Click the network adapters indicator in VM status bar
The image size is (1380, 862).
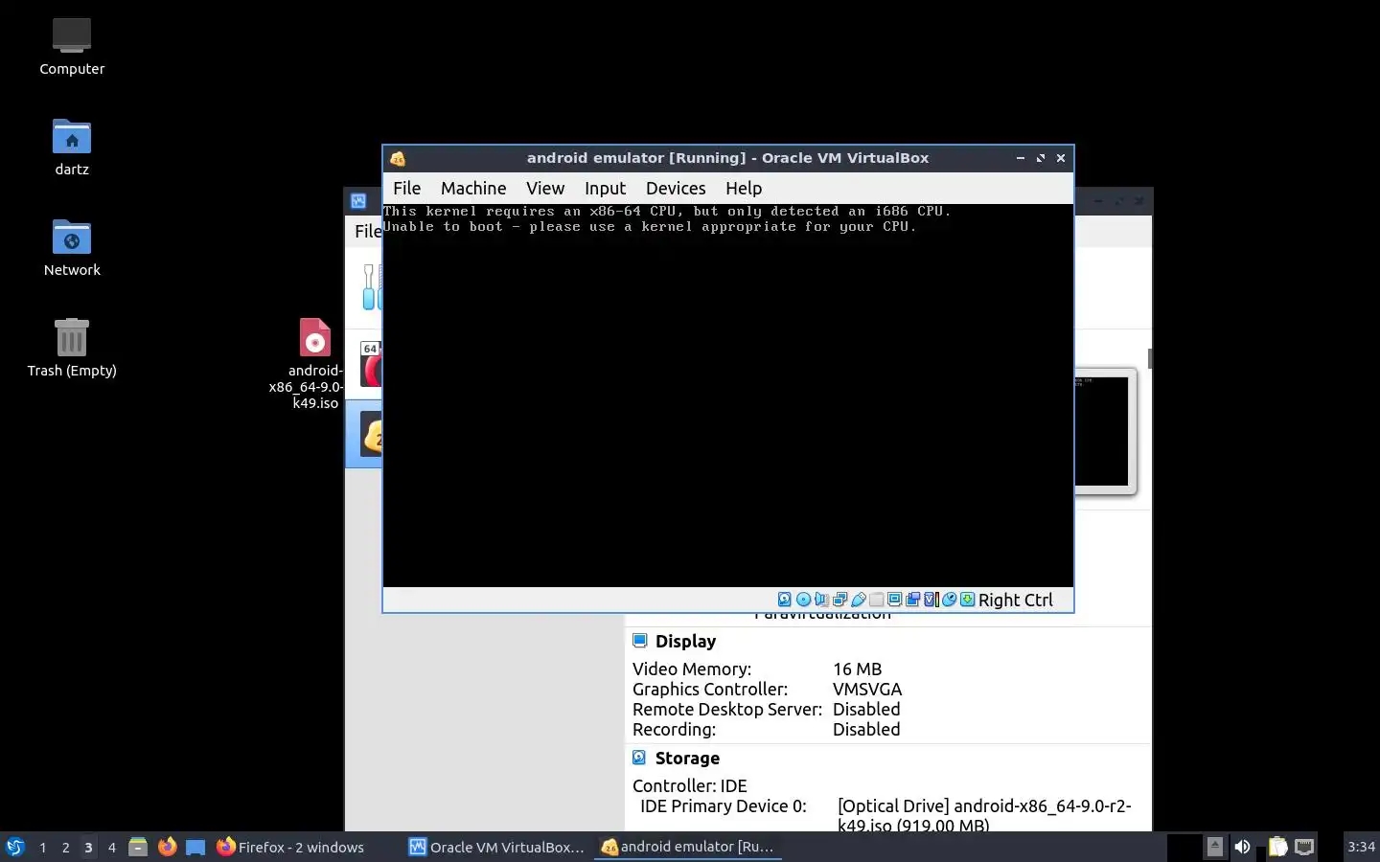839,600
